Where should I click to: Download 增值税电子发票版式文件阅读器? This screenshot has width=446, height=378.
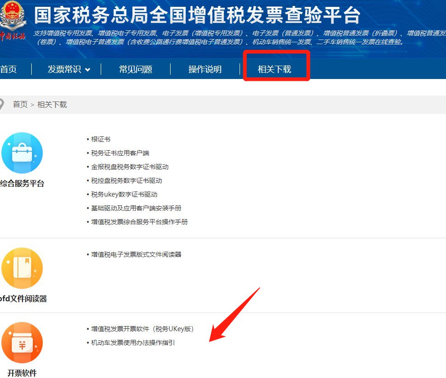136,254
